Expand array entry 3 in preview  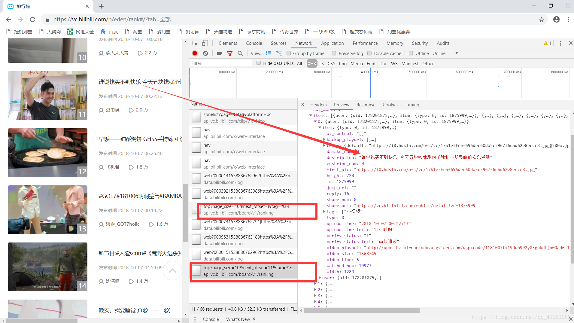click(x=315, y=296)
